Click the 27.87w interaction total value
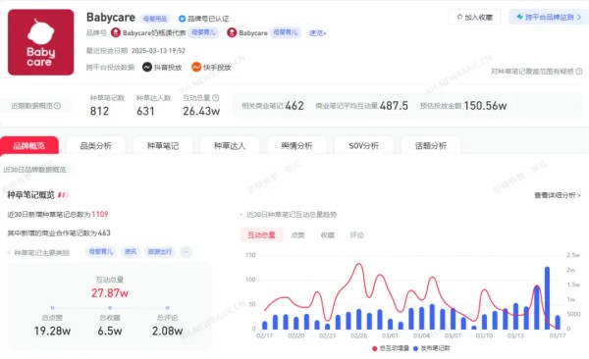589x359 pixels. tap(110, 293)
